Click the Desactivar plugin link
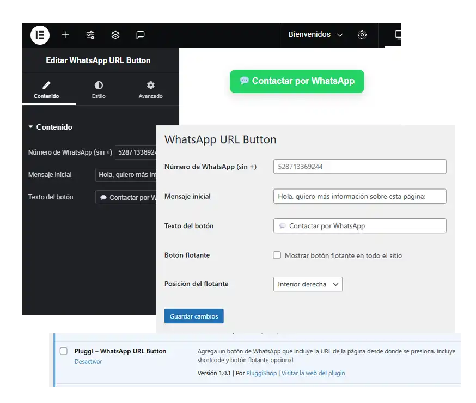 [x=88, y=362]
